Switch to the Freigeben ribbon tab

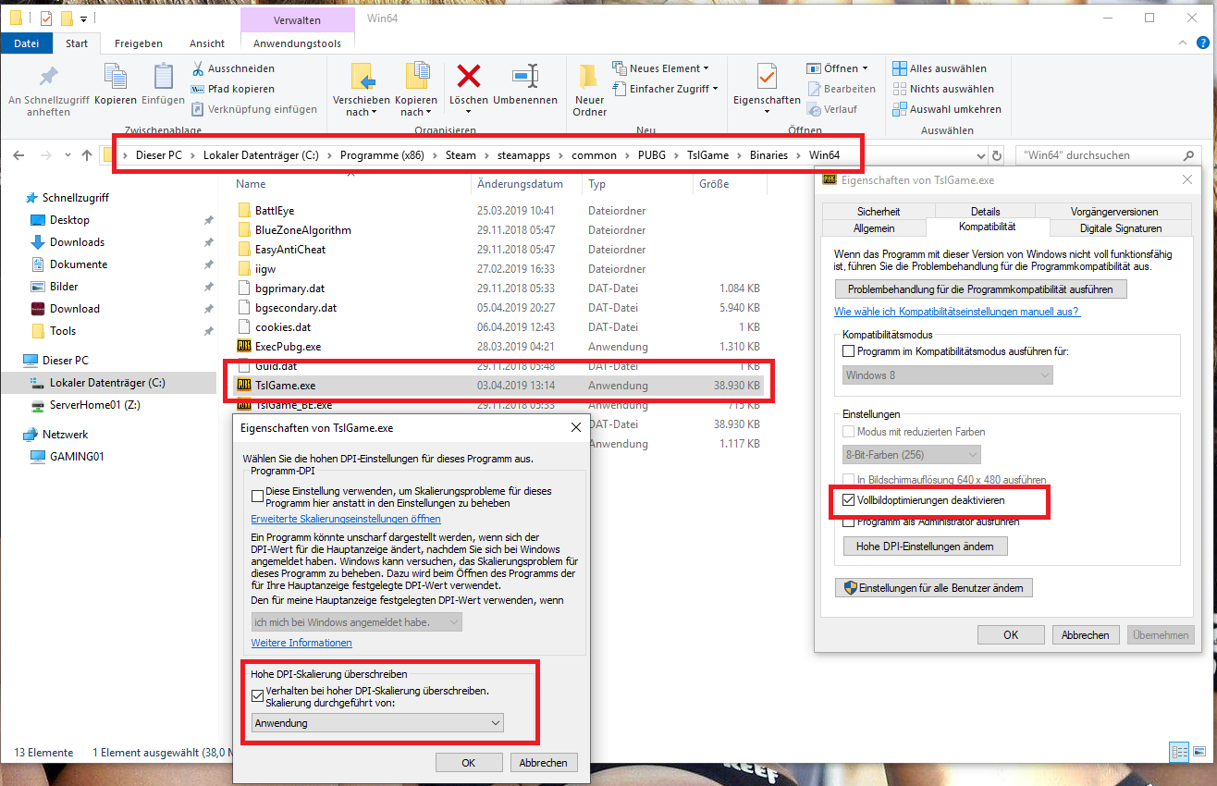pyautogui.click(x=139, y=43)
